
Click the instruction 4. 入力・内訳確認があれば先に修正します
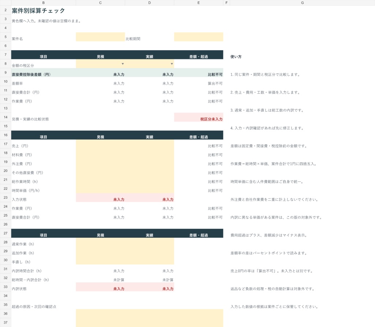click(x=267, y=128)
